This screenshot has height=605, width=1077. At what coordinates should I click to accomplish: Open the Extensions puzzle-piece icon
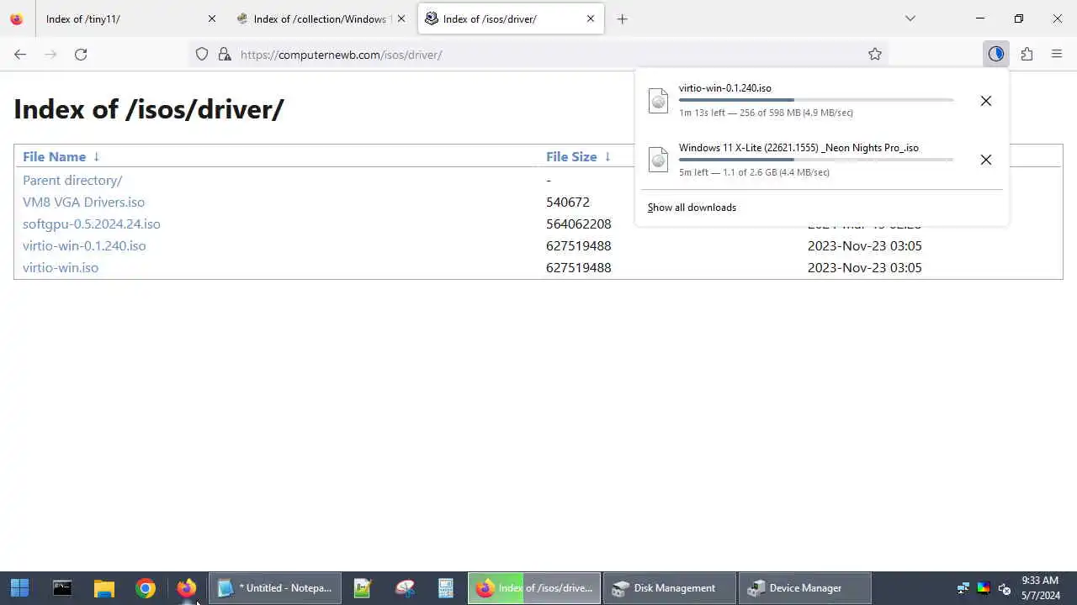1027,54
